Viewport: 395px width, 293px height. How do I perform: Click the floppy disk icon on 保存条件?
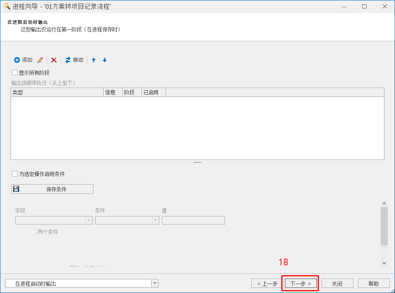click(x=16, y=189)
